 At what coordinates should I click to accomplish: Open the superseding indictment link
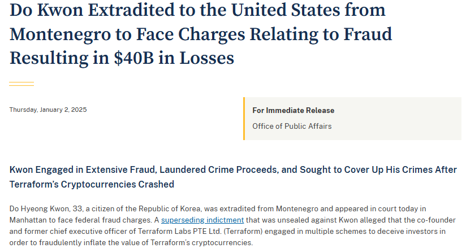click(202, 220)
